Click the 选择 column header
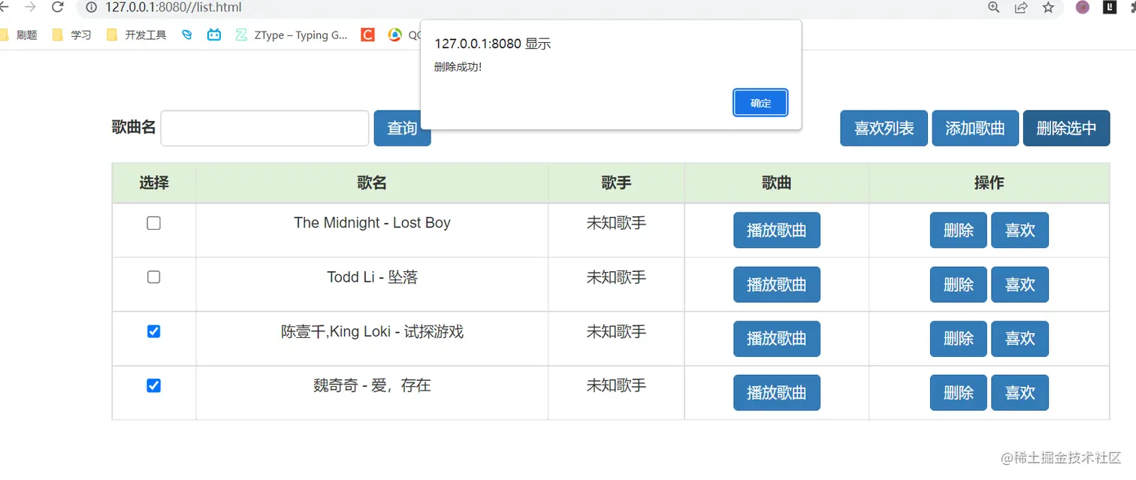The height and width of the screenshot is (480, 1136). click(x=154, y=183)
